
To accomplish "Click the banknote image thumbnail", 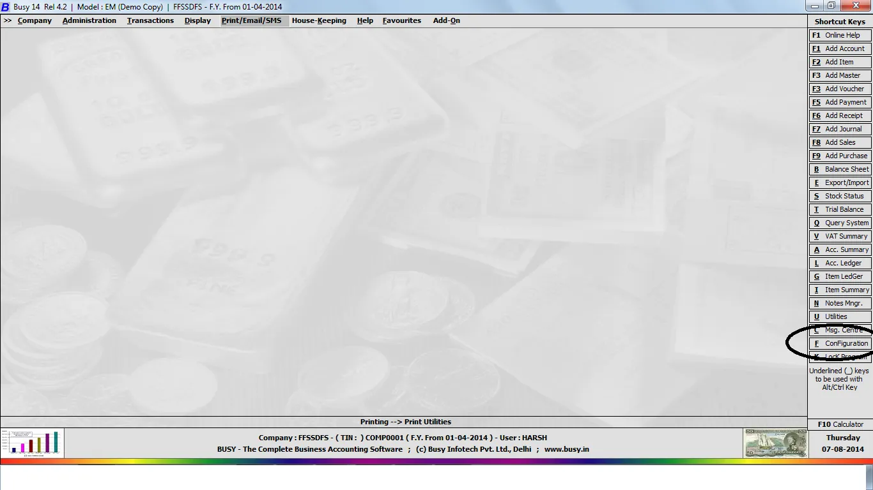I will tap(775, 443).
